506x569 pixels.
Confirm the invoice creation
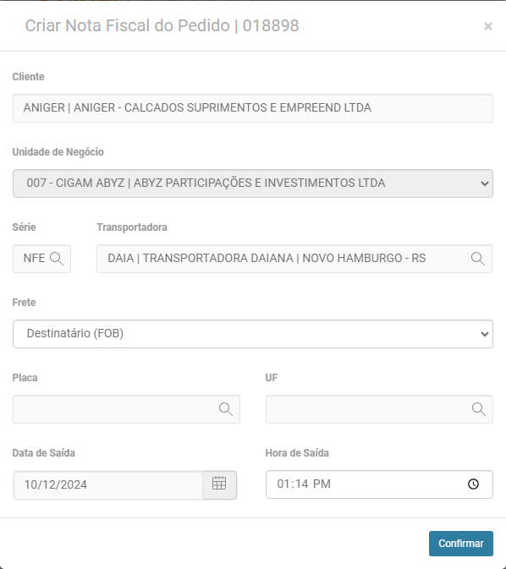461,544
